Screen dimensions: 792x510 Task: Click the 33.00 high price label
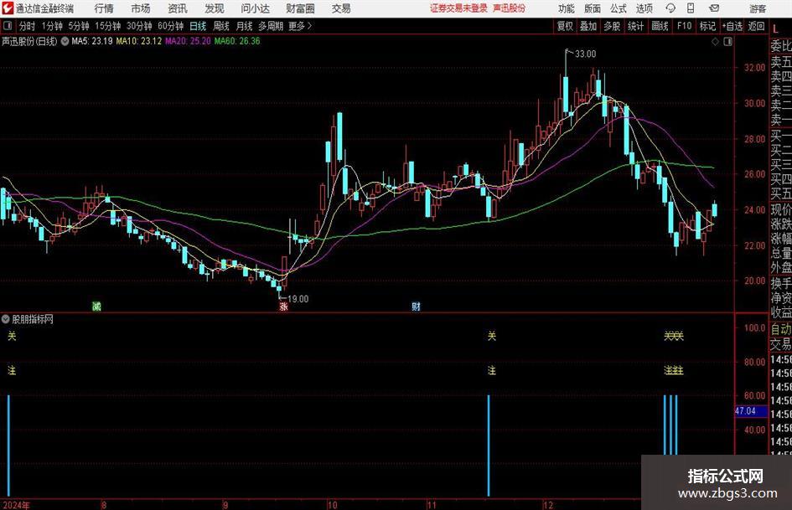586,54
